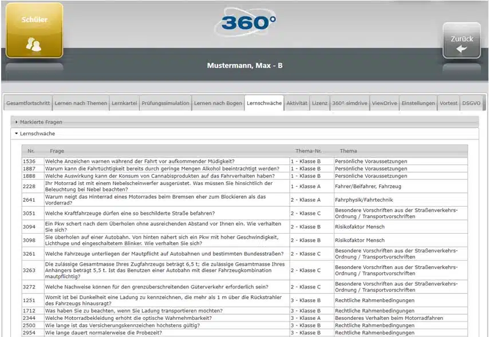Screen dimensions: 489x337
Task: Open question 1536 about Müdigkeit
Action: pyautogui.click(x=140, y=162)
